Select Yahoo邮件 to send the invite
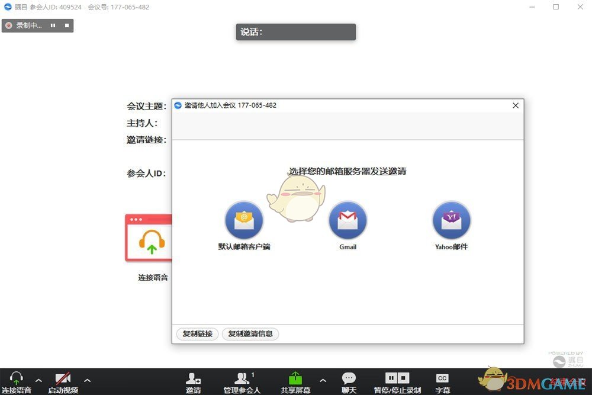592x395 pixels. click(x=451, y=220)
